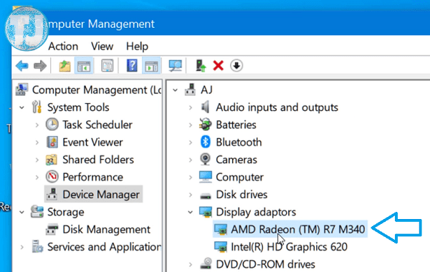Click the Cameras webcam icon

coord(205,160)
